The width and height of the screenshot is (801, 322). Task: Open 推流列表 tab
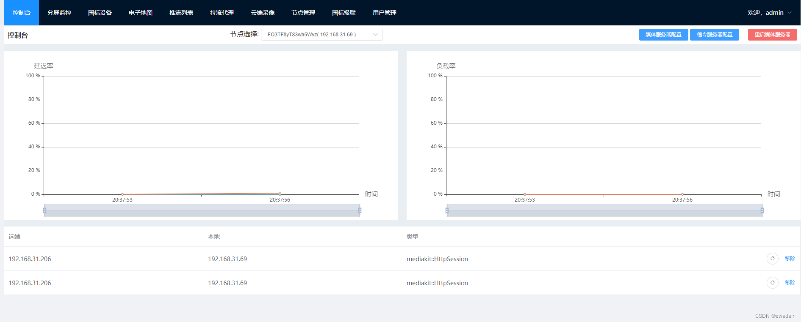(181, 13)
